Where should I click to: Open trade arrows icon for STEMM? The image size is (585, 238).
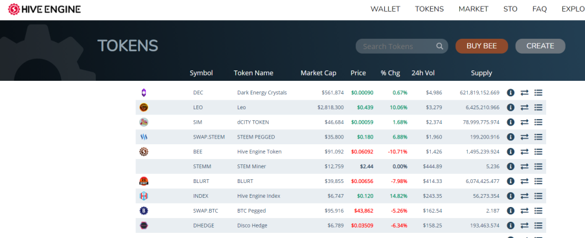tap(525, 166)
